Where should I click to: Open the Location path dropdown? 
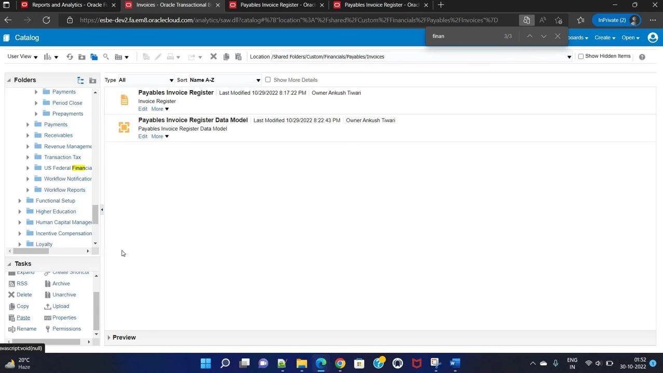(569, 57)
